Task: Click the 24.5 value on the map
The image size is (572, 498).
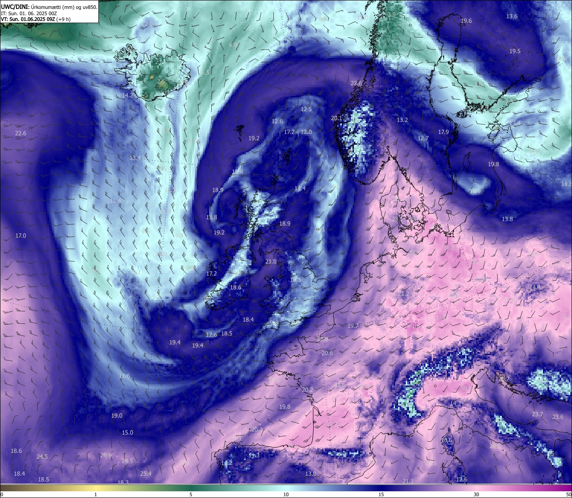Action: (x=42, y=457)
